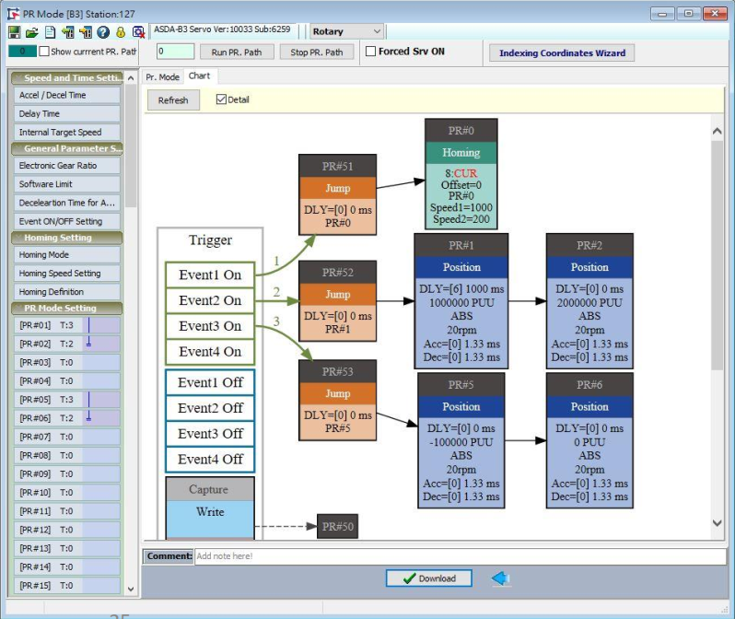Enable Show current PR. Path checkbox

click(x=44, y=52)
